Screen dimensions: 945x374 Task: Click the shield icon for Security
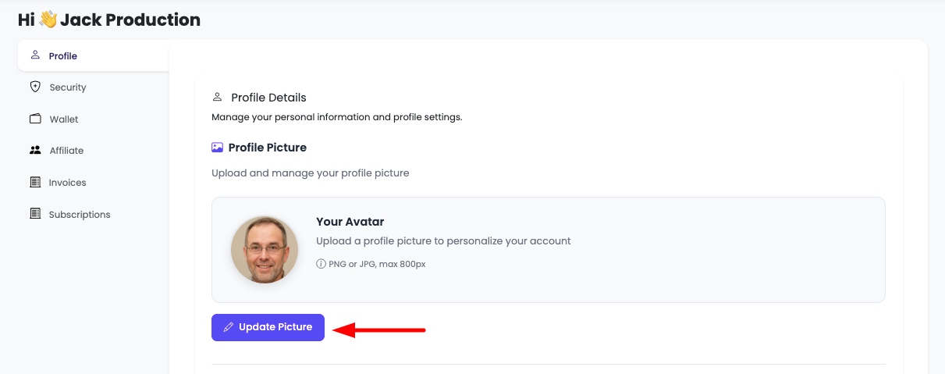tap(35, 87)
